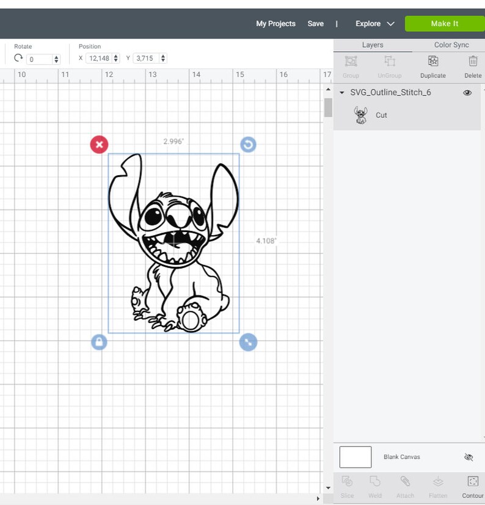Image resolution: width=485 pixels, height=505 pixels.
Task: Collapse the SVG_Outline_Stitch_6 layer group
Action: pos(342,93)
